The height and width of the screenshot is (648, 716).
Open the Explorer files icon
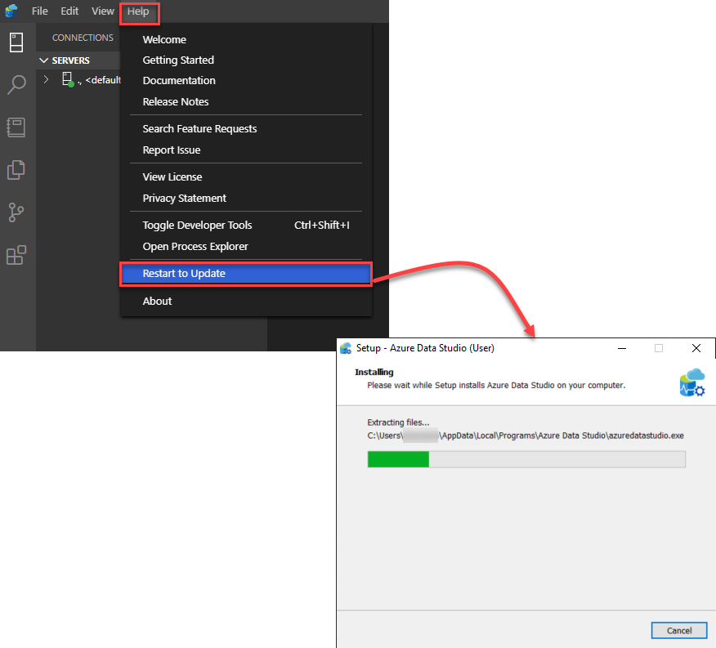[16, 170]
